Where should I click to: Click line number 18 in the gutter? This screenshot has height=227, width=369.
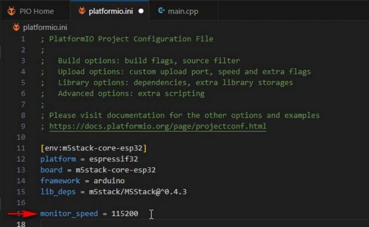coord(21,224)
